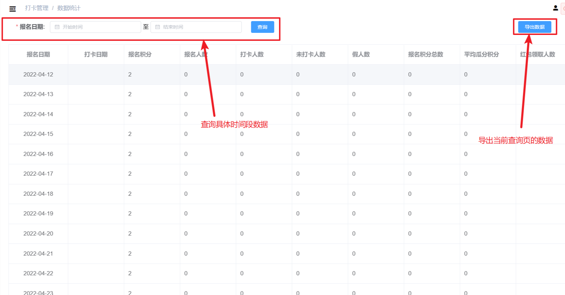Click the calendar icon in 开始时间 field

pyautogui.click(x=57, y=27)
